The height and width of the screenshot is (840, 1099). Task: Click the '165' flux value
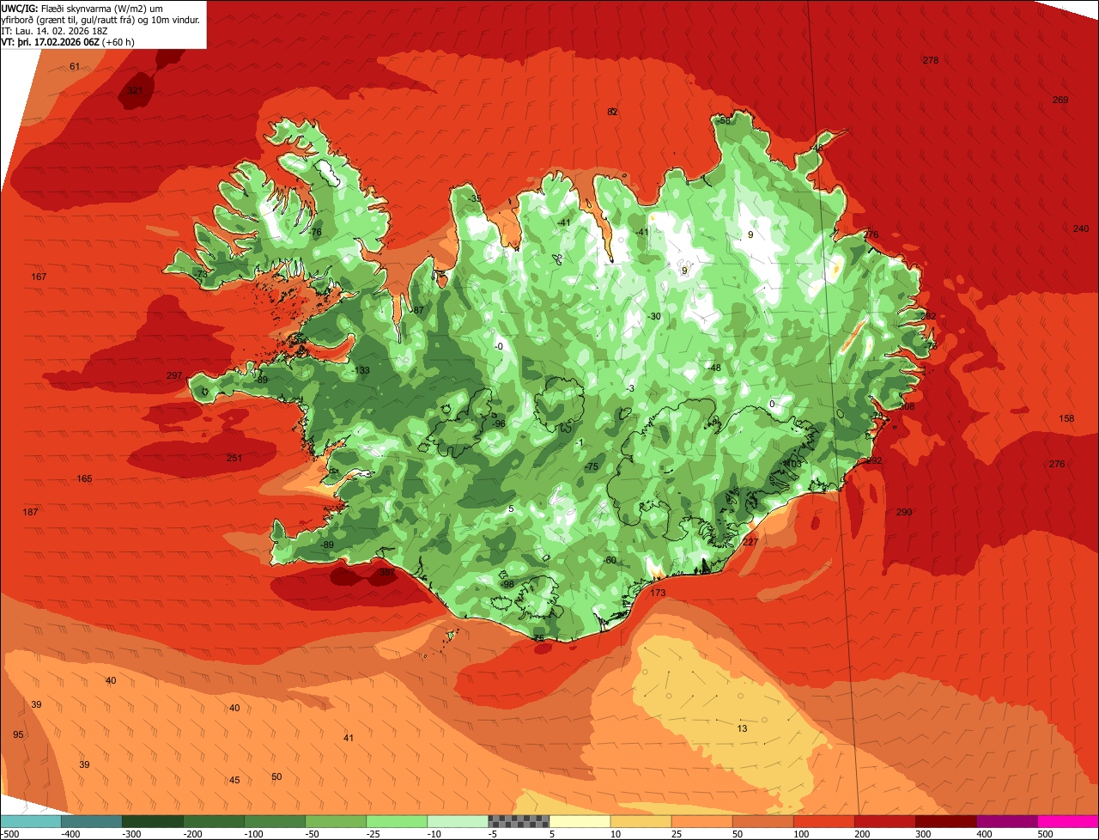[84, 478]
